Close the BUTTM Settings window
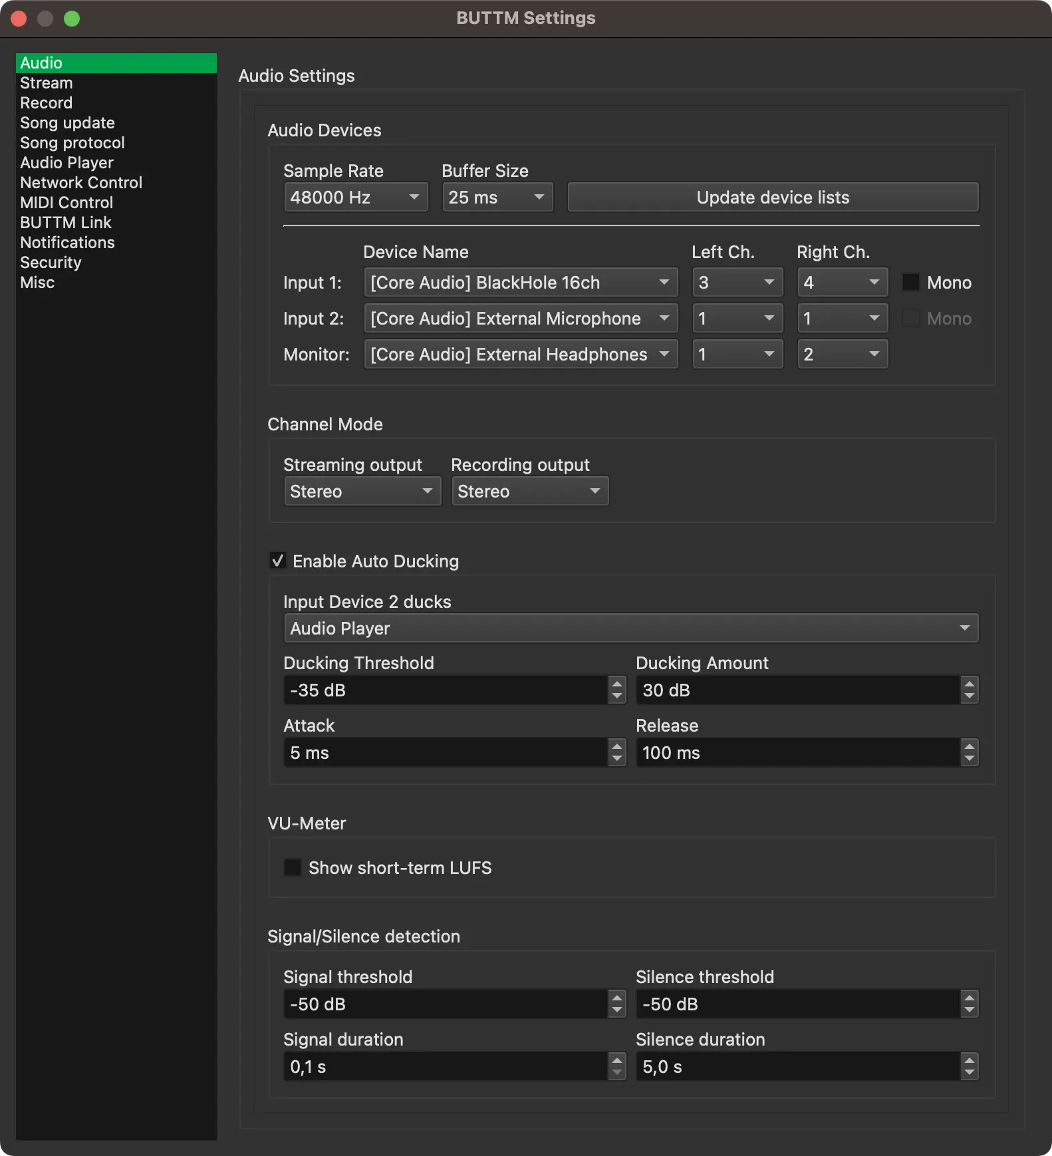 coord(19,19)
